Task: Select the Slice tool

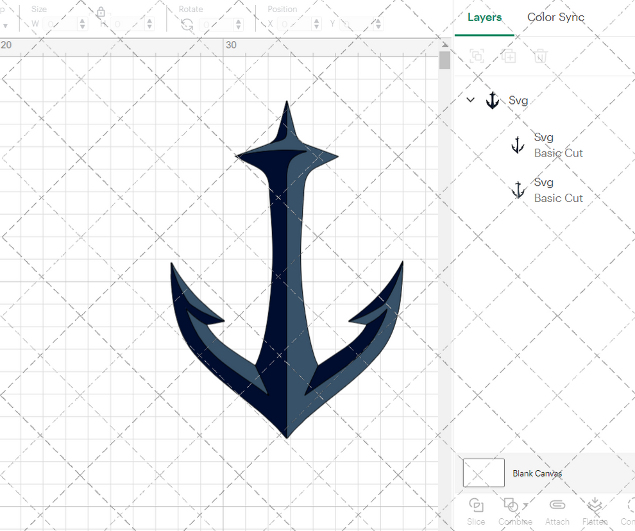Action: [476, 510]
